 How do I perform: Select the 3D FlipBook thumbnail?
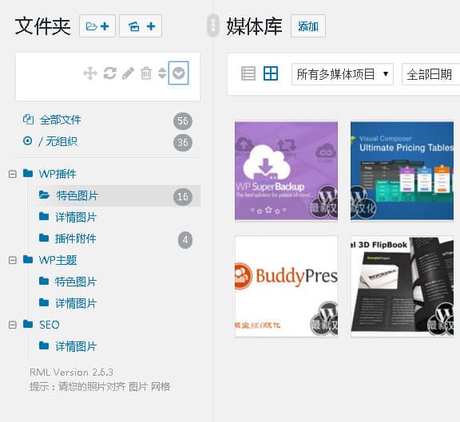pyautogui.click(x=402, y=286)
